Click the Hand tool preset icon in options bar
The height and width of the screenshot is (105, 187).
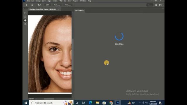(32, 5)
